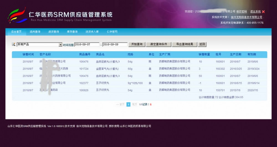Click the 修改密码 link

point(242,12)
